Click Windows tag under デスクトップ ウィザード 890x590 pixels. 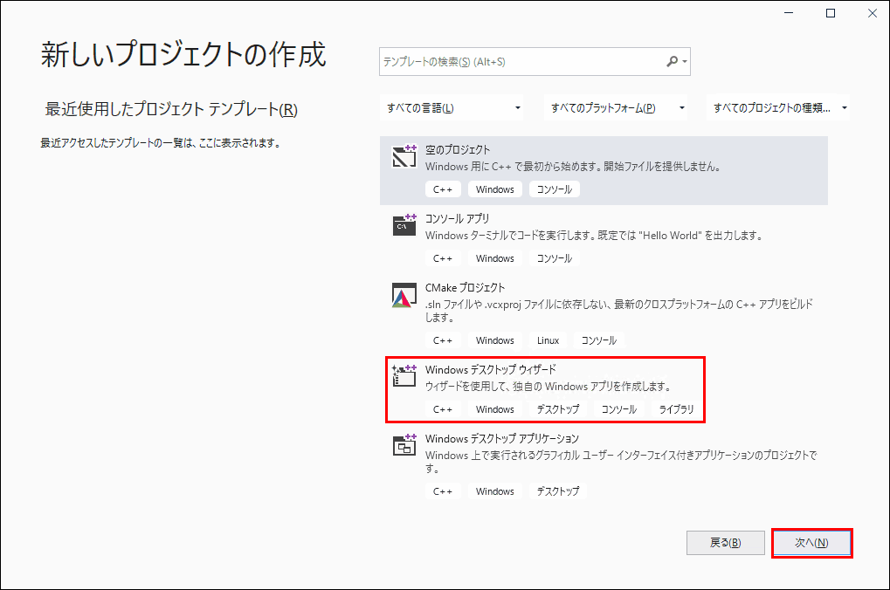(x=495, y=409)
